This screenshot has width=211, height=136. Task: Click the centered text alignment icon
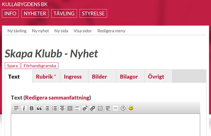[62, 108]
